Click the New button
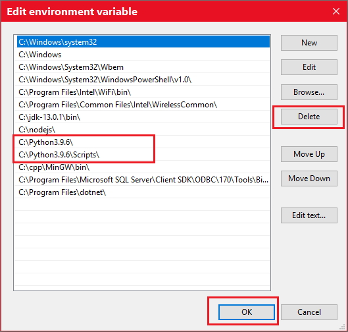Screen dimensions: 348x332 (309, 43)
